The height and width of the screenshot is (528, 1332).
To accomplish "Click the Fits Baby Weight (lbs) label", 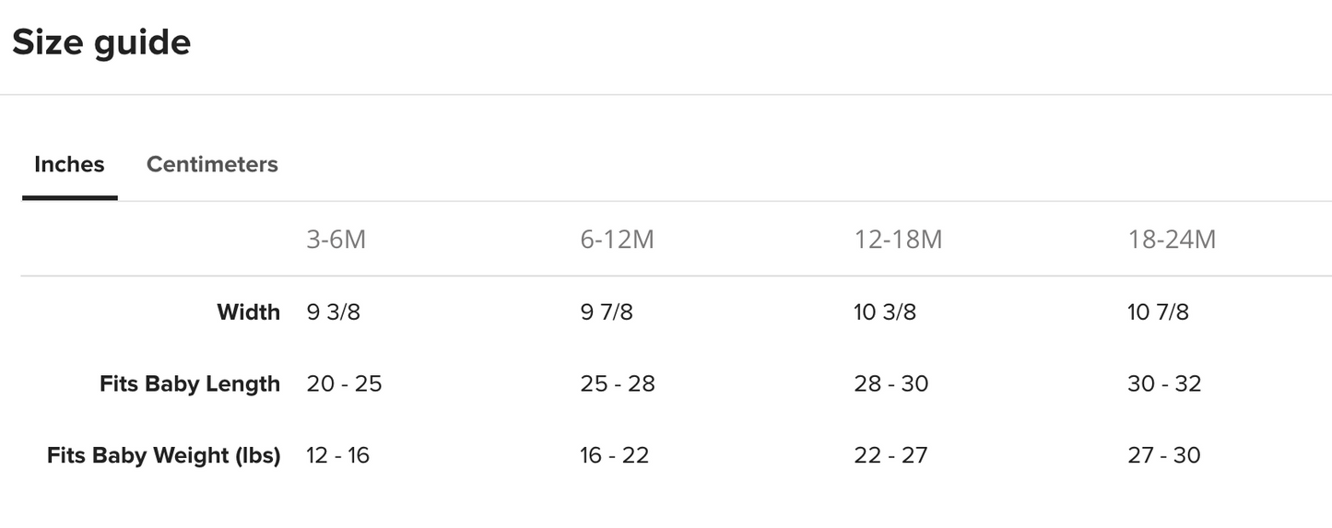I will (164, 455).
